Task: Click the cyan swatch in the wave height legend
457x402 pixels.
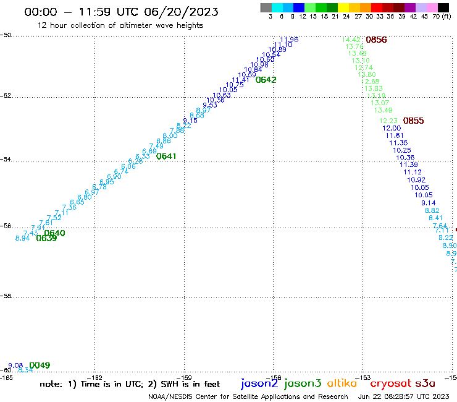Action: pyautogui.click(x=277, y=7)
